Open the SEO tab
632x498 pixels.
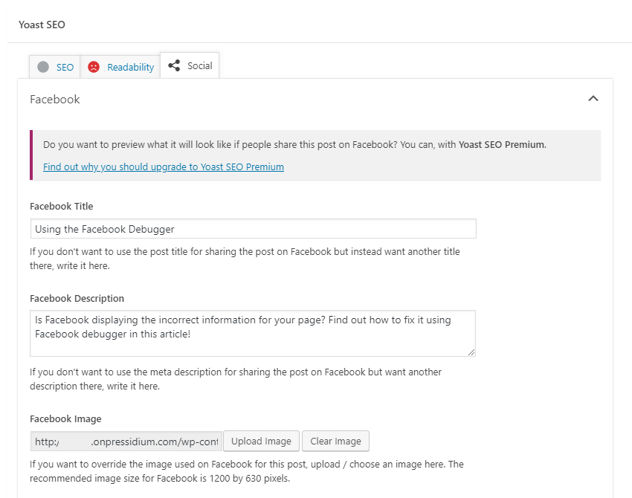point(55,67)
